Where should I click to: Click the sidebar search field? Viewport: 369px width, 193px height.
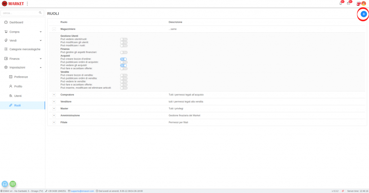(20, 13)
